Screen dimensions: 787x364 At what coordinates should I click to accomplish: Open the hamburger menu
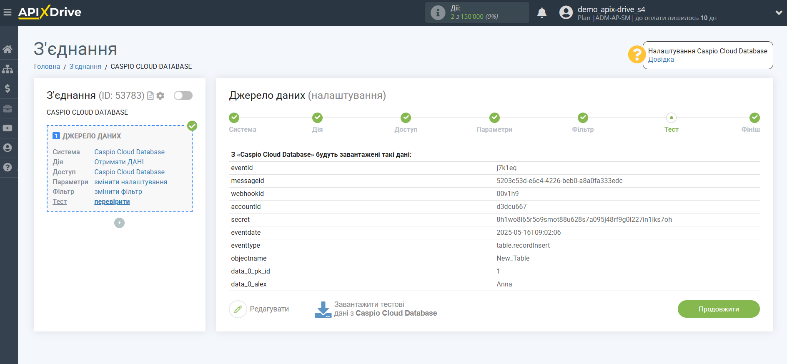tap(7, 13)
